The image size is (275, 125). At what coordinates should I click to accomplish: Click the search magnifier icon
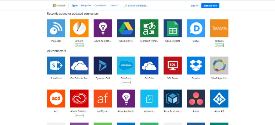(x=125, y=6)
